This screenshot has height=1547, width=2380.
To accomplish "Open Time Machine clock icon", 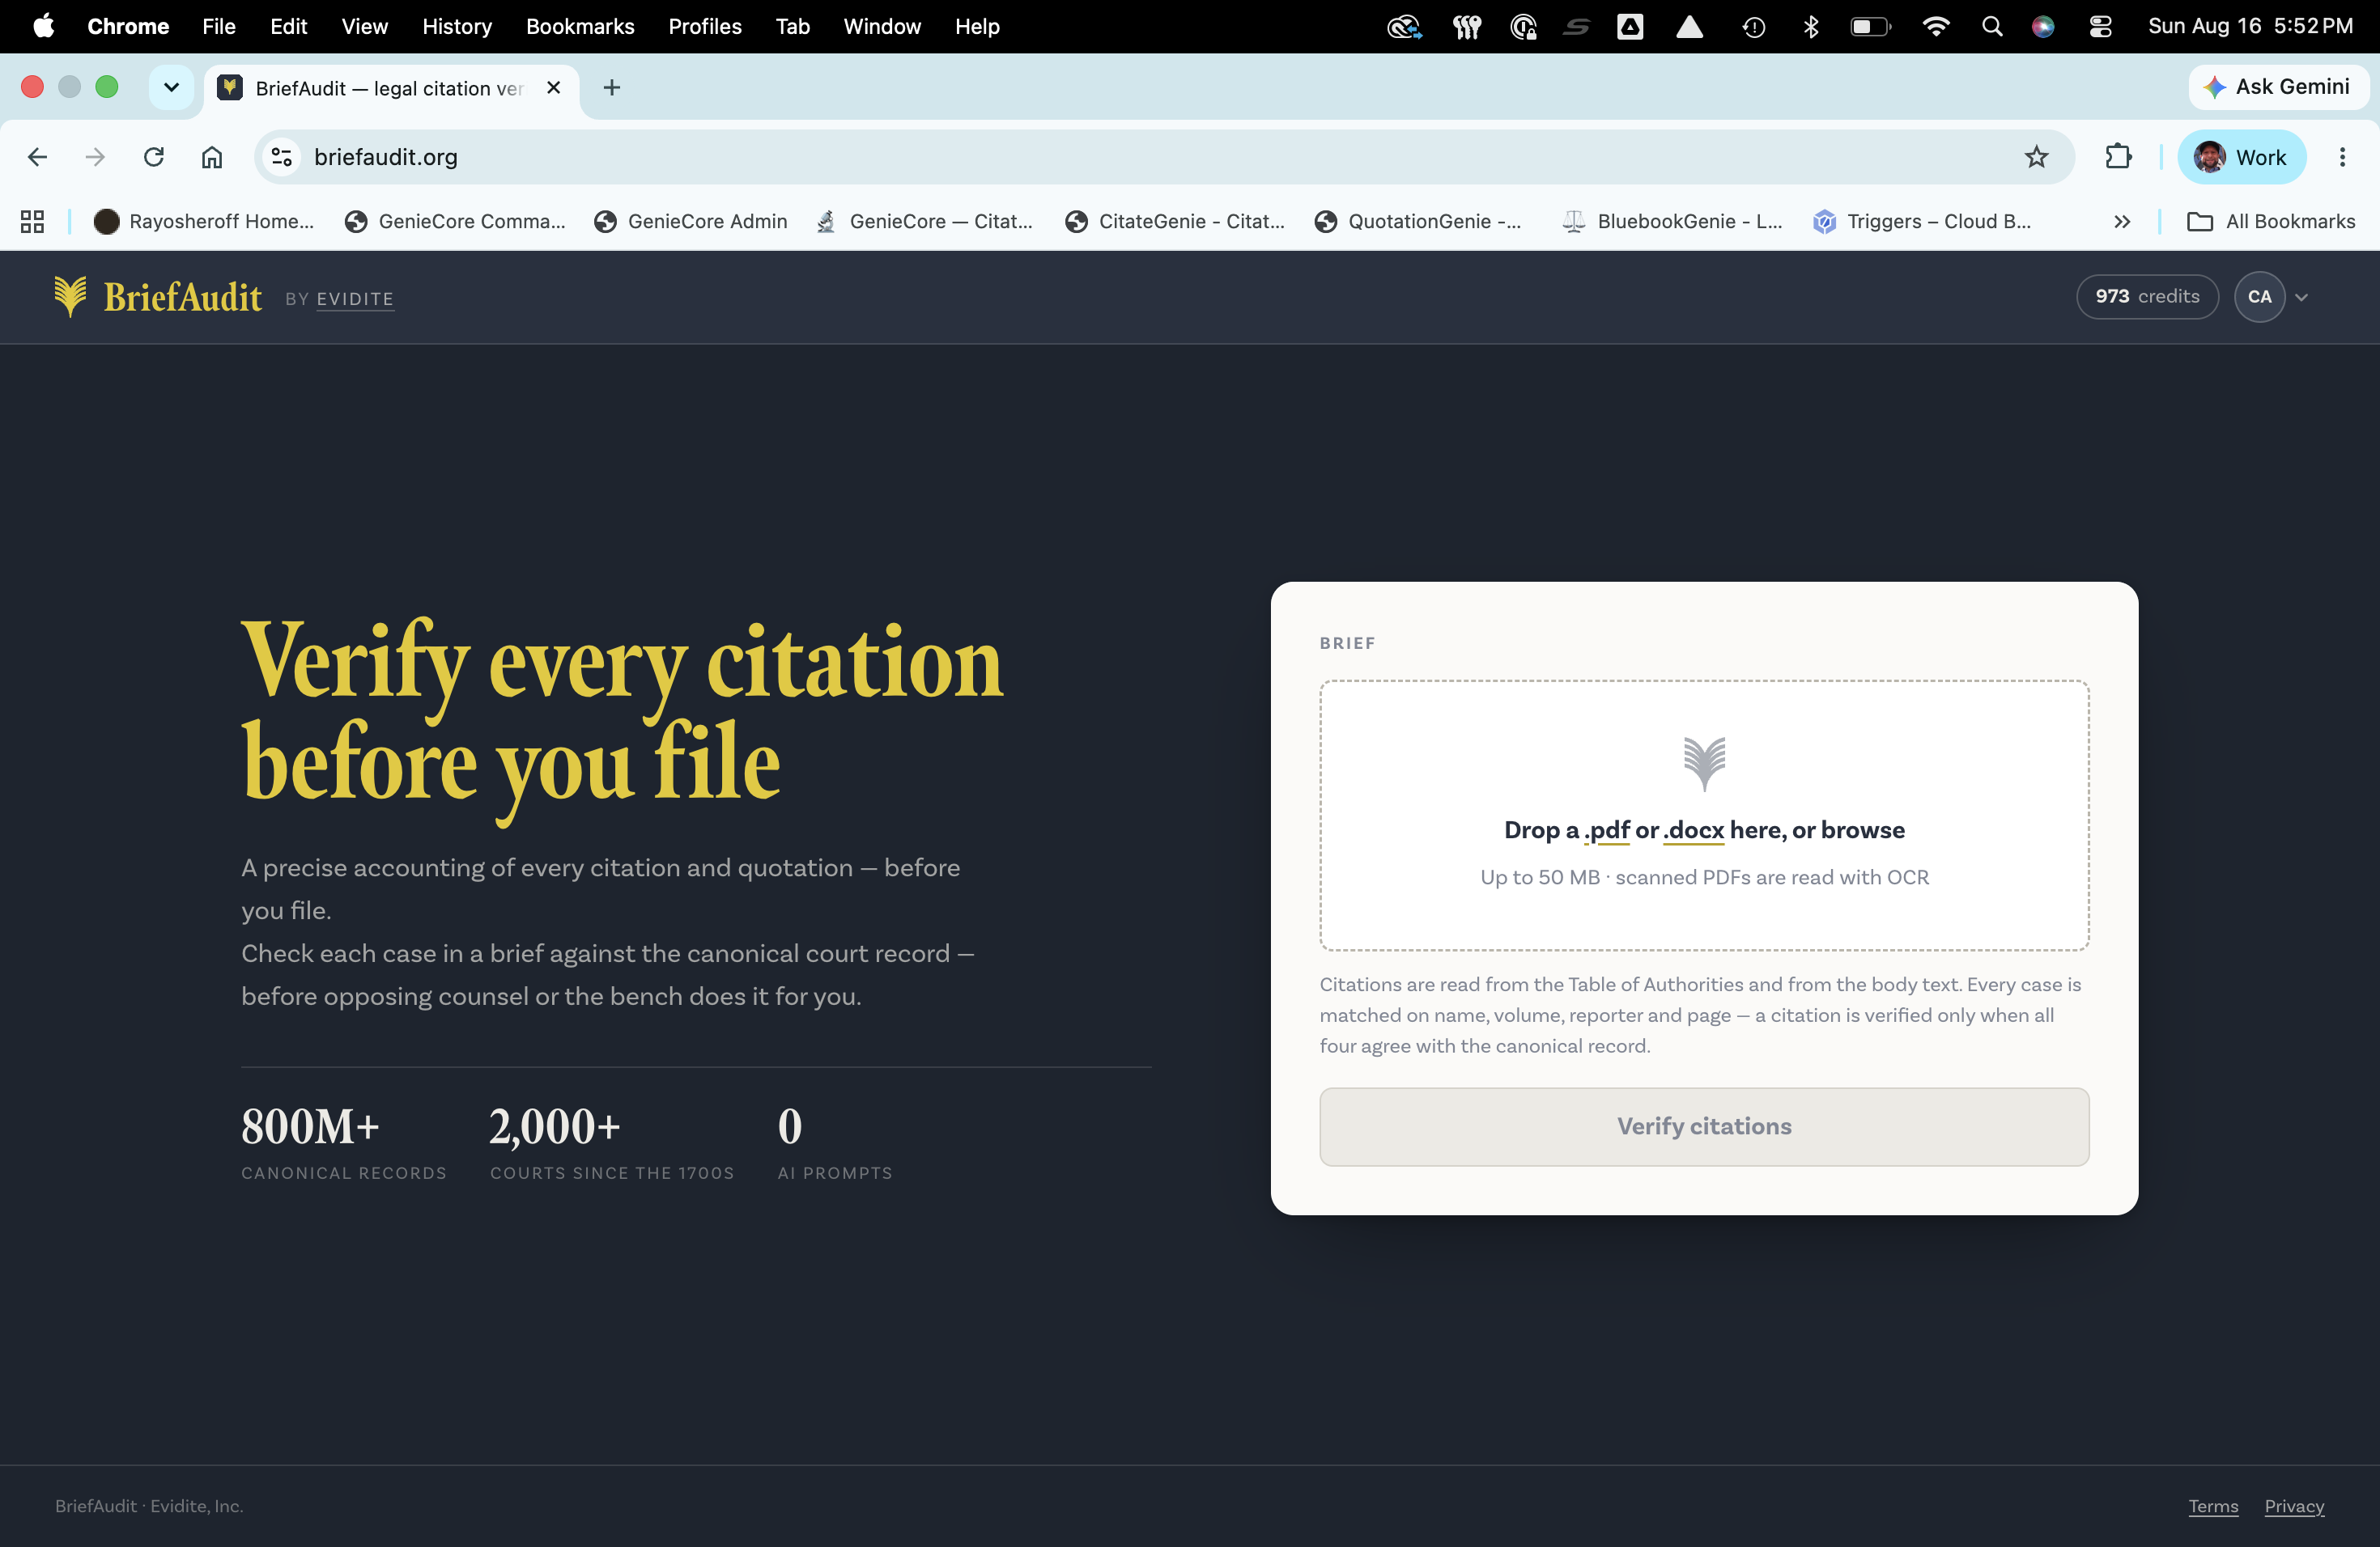I will pos(1753,27).
